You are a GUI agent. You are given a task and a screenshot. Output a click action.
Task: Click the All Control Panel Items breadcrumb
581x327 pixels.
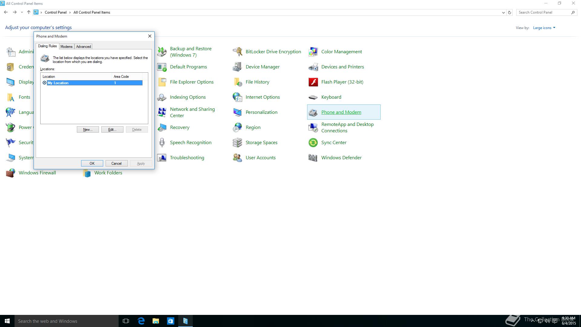(92, 12)
